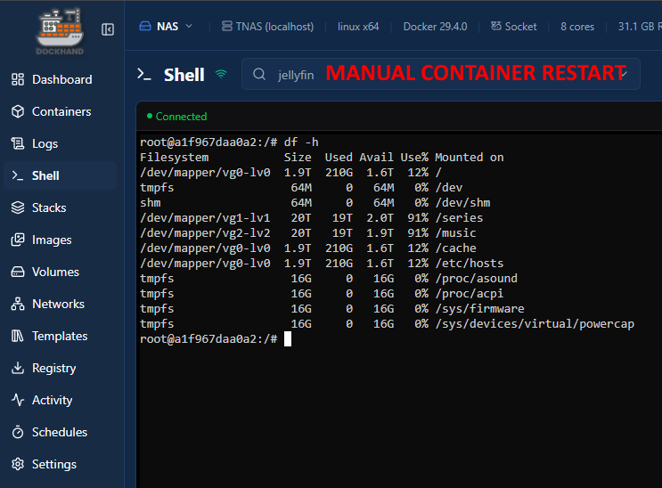662x488 pixels.
Task: Click the Volumes drive icon
Action: pos(18,272)
